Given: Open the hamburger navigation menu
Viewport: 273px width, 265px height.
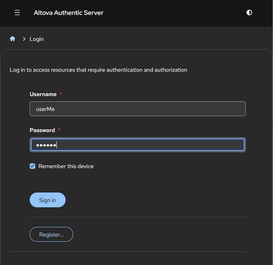Looking at the screenshot, I should (x=17, y=13).
